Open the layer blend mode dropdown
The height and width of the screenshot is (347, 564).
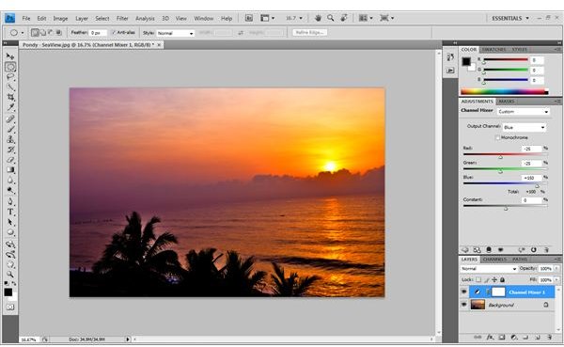click(x=489, y=269)
